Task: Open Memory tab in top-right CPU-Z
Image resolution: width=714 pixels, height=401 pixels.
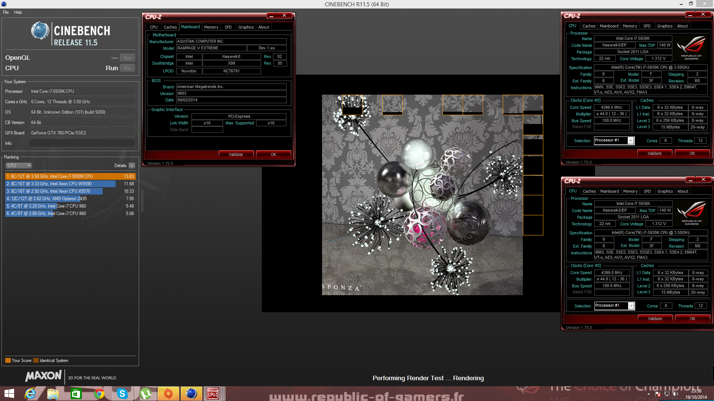Action: [x=630, y=26]
